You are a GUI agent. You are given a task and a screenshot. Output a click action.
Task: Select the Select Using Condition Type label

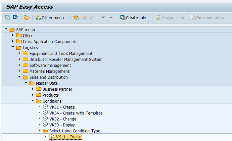(75, 131)
